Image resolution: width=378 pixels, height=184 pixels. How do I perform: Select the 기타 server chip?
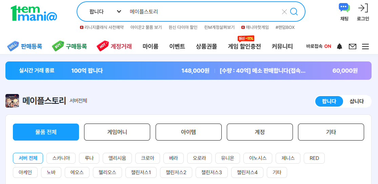tap(277, 172)
